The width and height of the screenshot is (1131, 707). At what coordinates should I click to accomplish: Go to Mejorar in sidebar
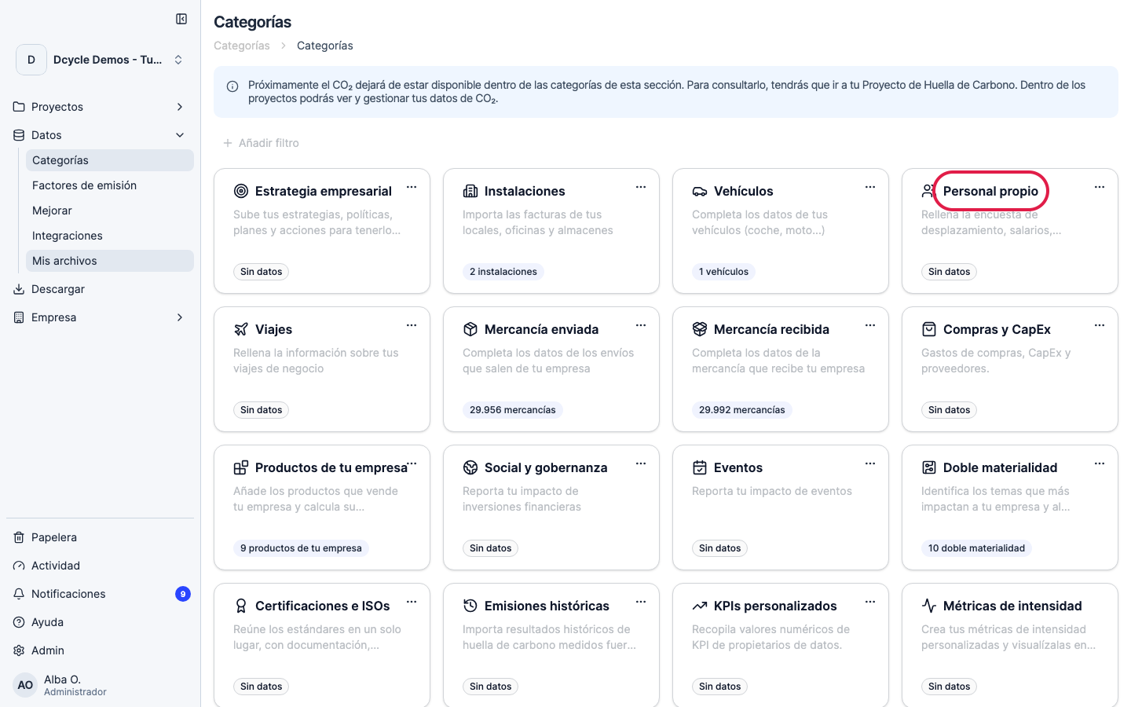click(x=110, y=211)
